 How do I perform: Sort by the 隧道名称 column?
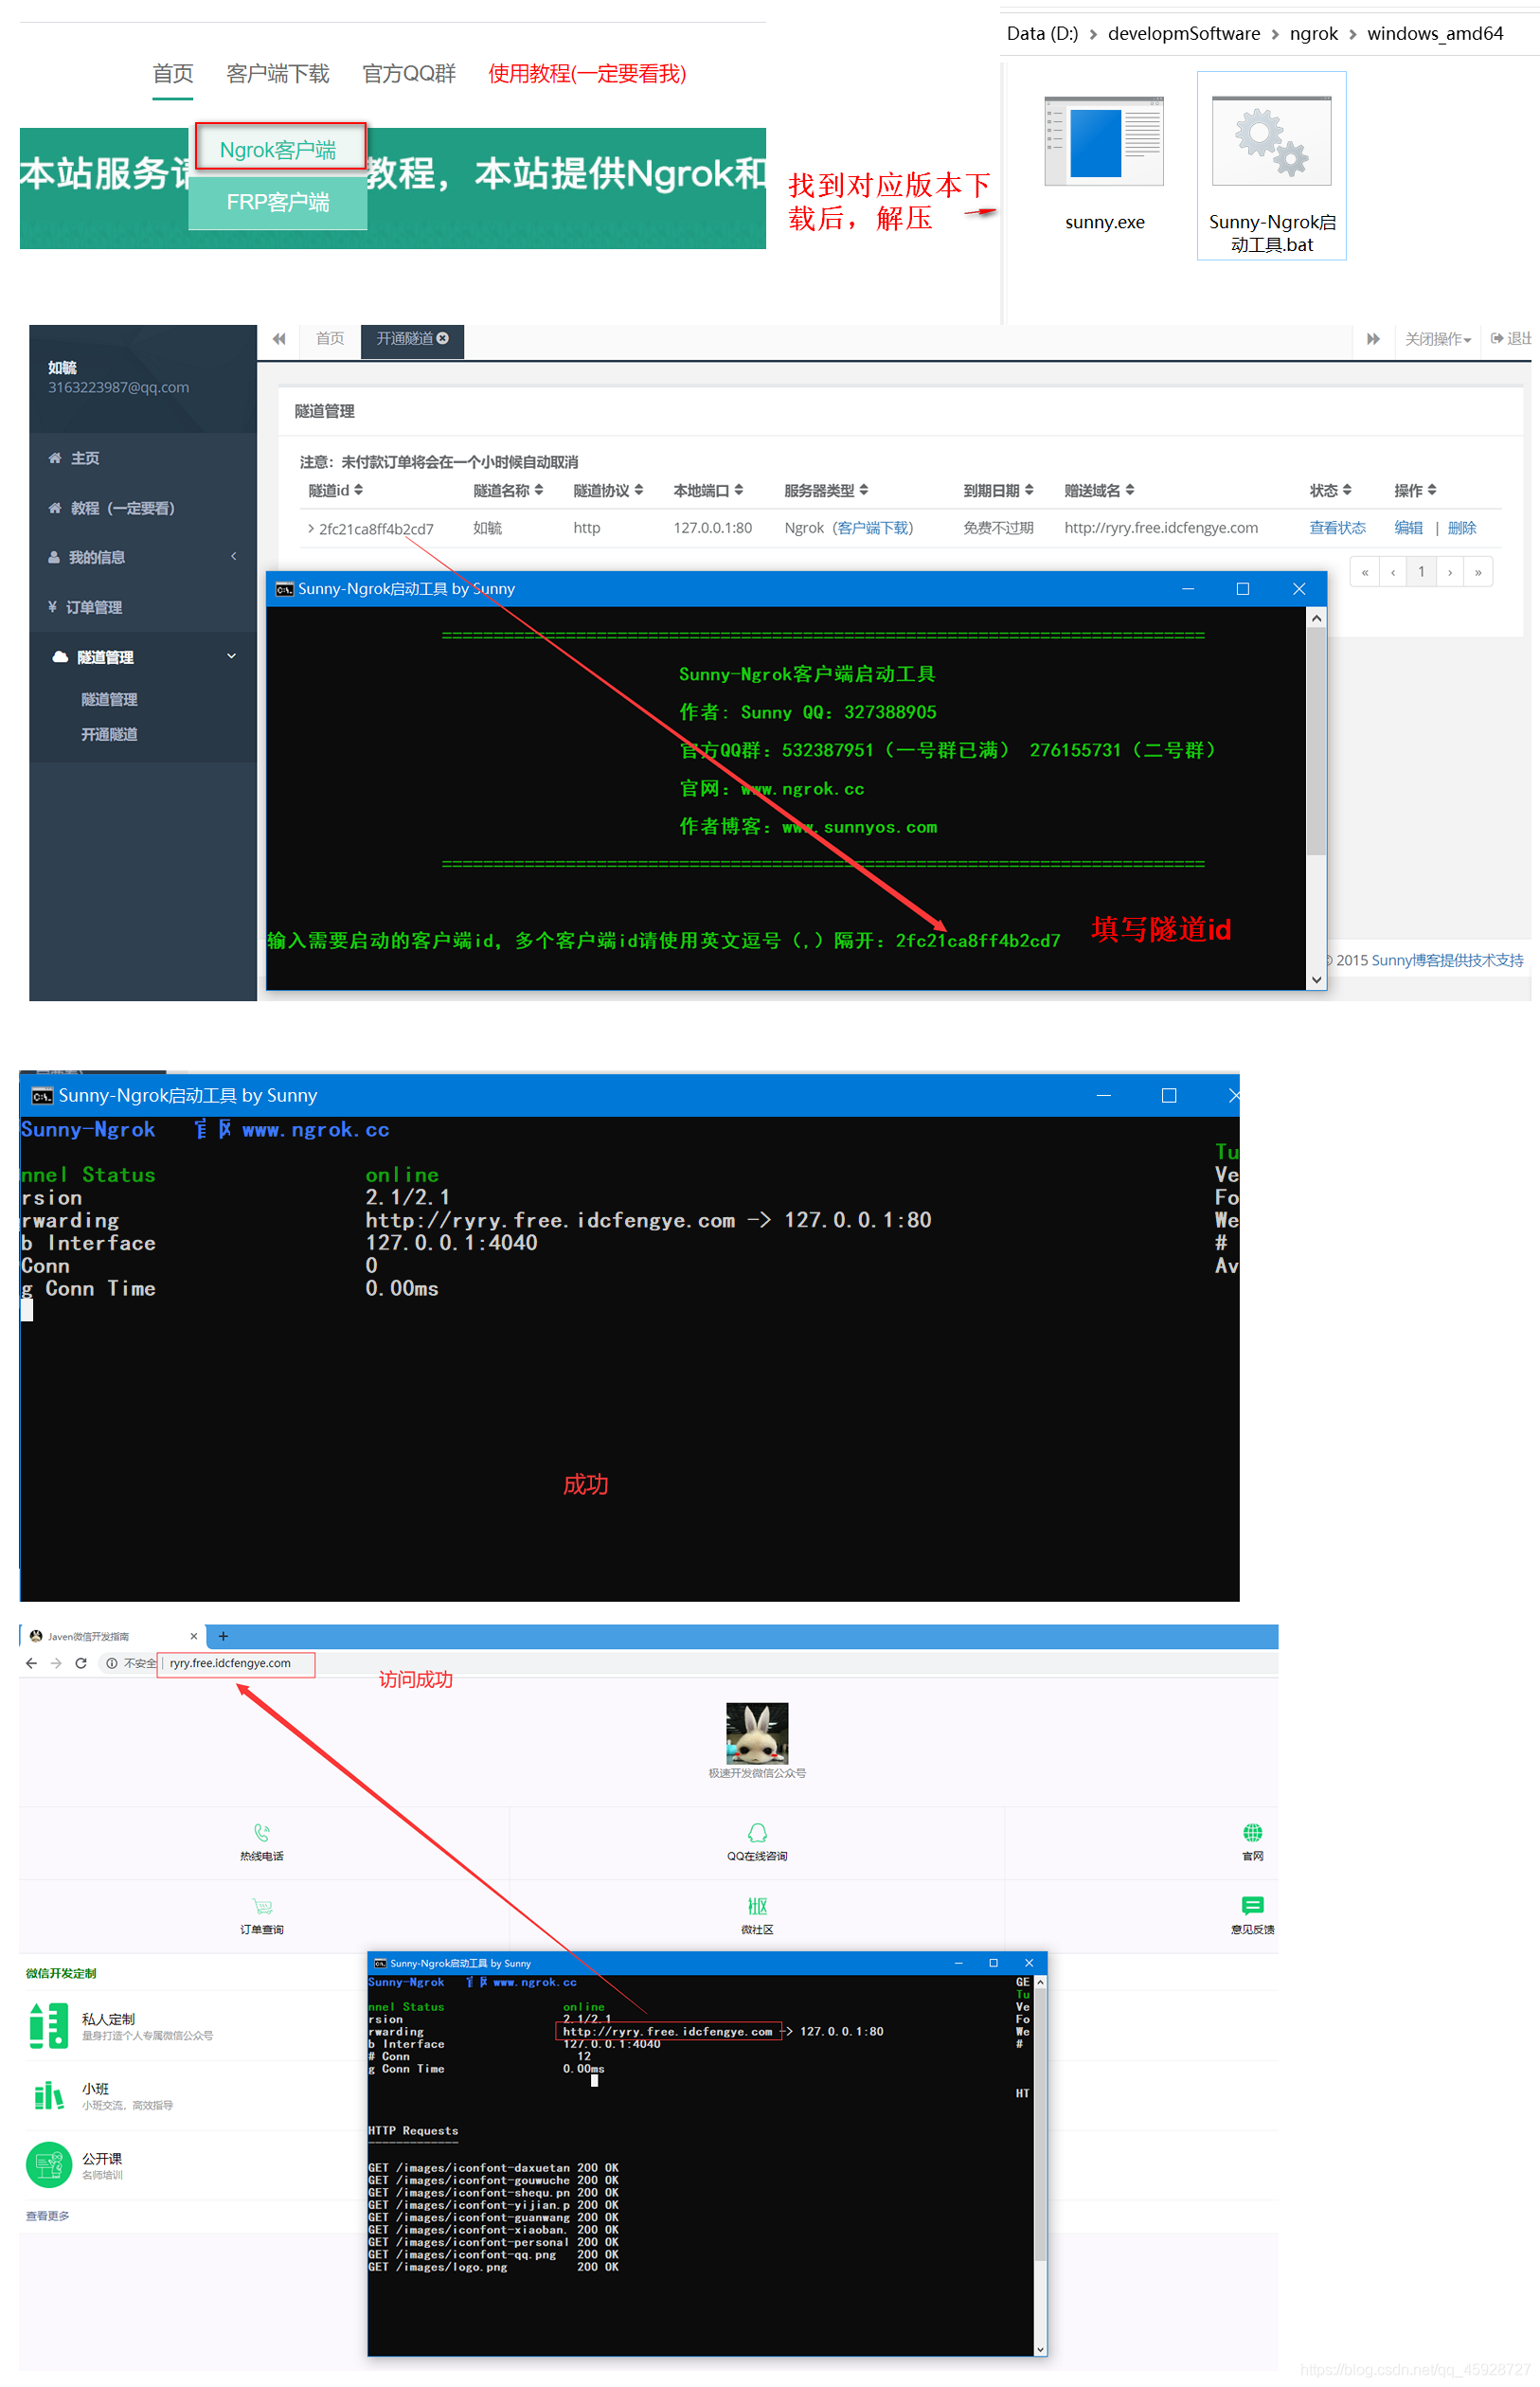point(508,490)
